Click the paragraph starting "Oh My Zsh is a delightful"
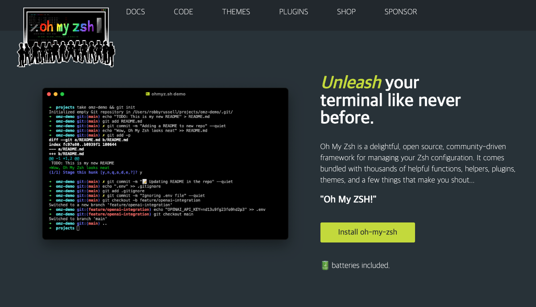This screenshot has width=536, height=307. (x=418, y=163)
